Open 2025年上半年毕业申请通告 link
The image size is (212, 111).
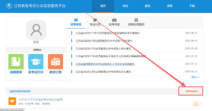pyautogui.click(x=105, y=64)
